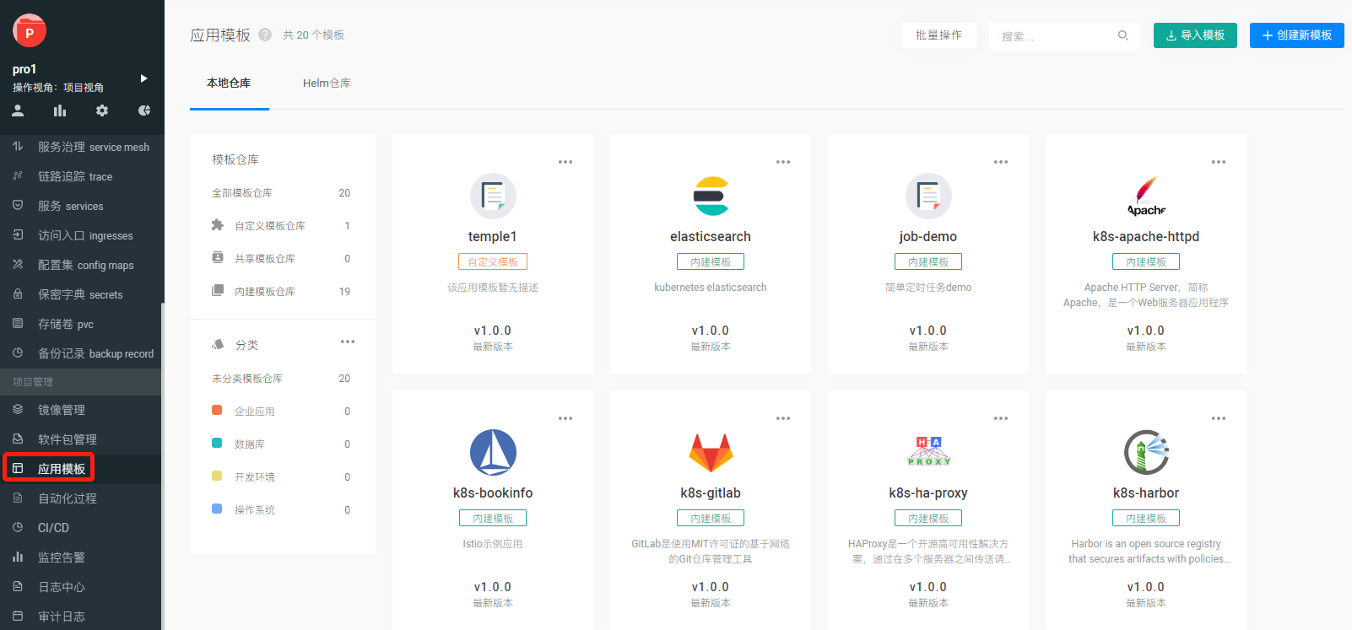This screenshot has width=1352, height=630.
Task: Click the search magnifier icon
Action: (1123, 35)
